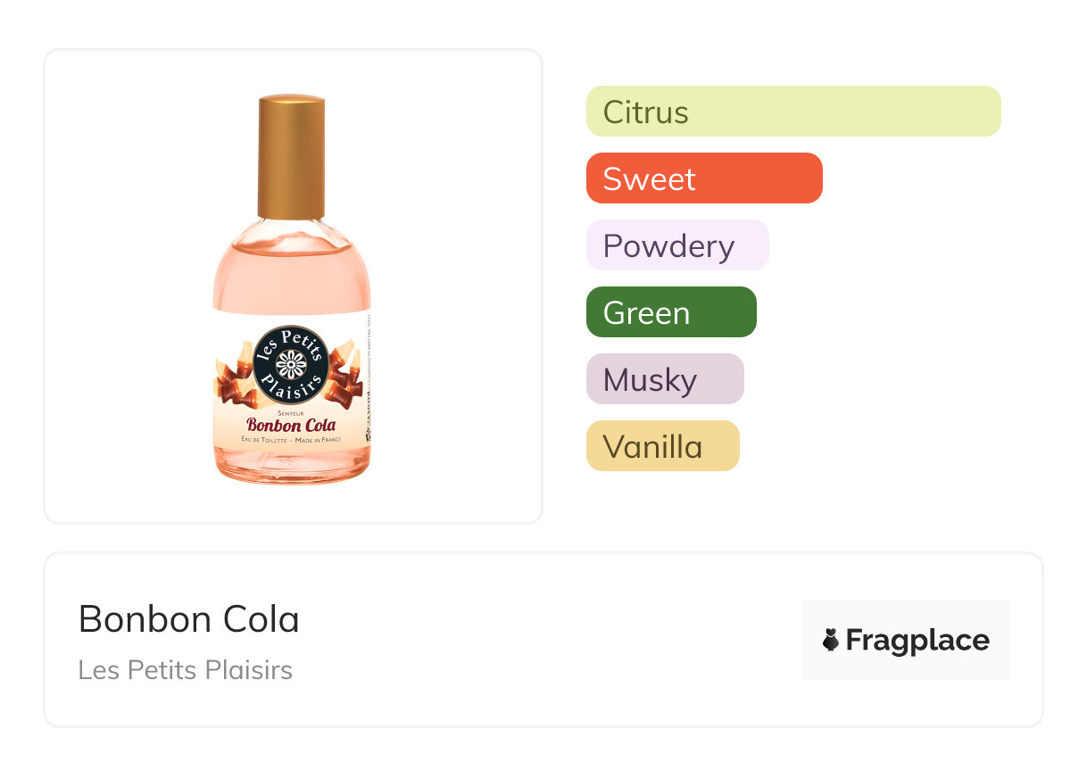This screenshot has height=771, width=1087.
Task: Click the Eau de Toilette label line
Action: click(x=291, y=440)
